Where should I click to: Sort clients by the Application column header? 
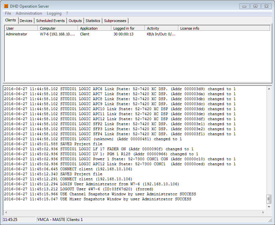coord(95,28)
